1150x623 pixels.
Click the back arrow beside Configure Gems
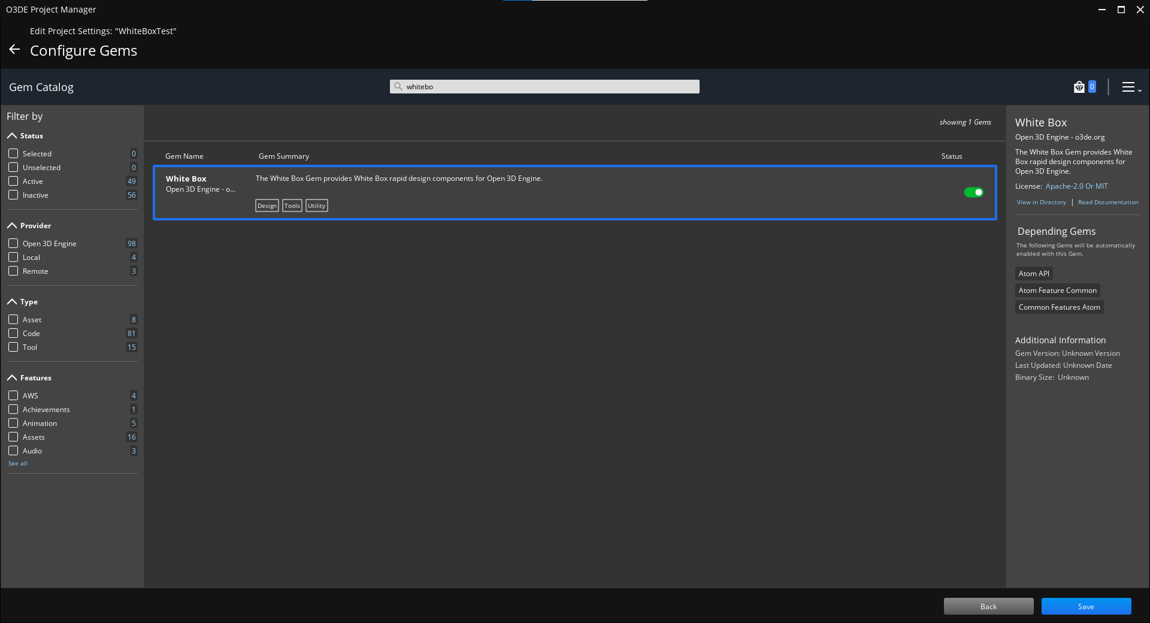point(14,50)
